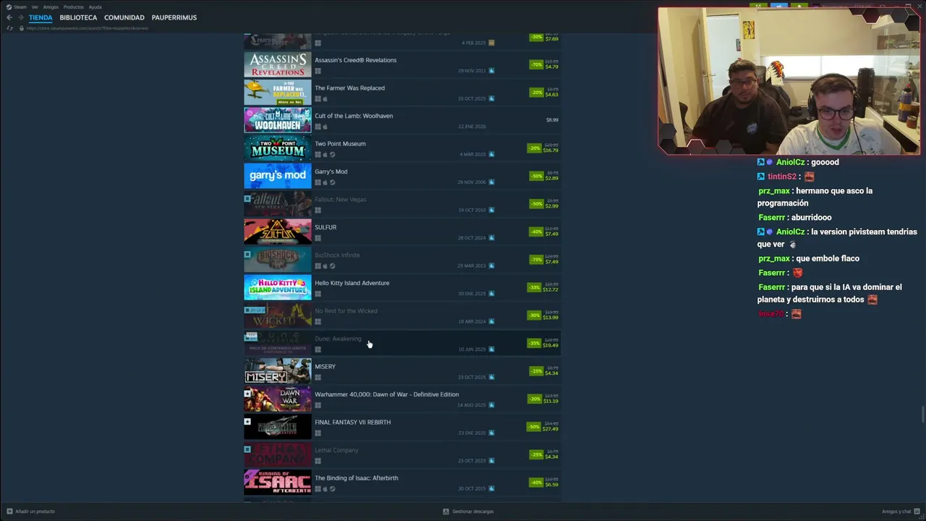Click the -20% badge on Two Point Museum

tap(535, 148)
